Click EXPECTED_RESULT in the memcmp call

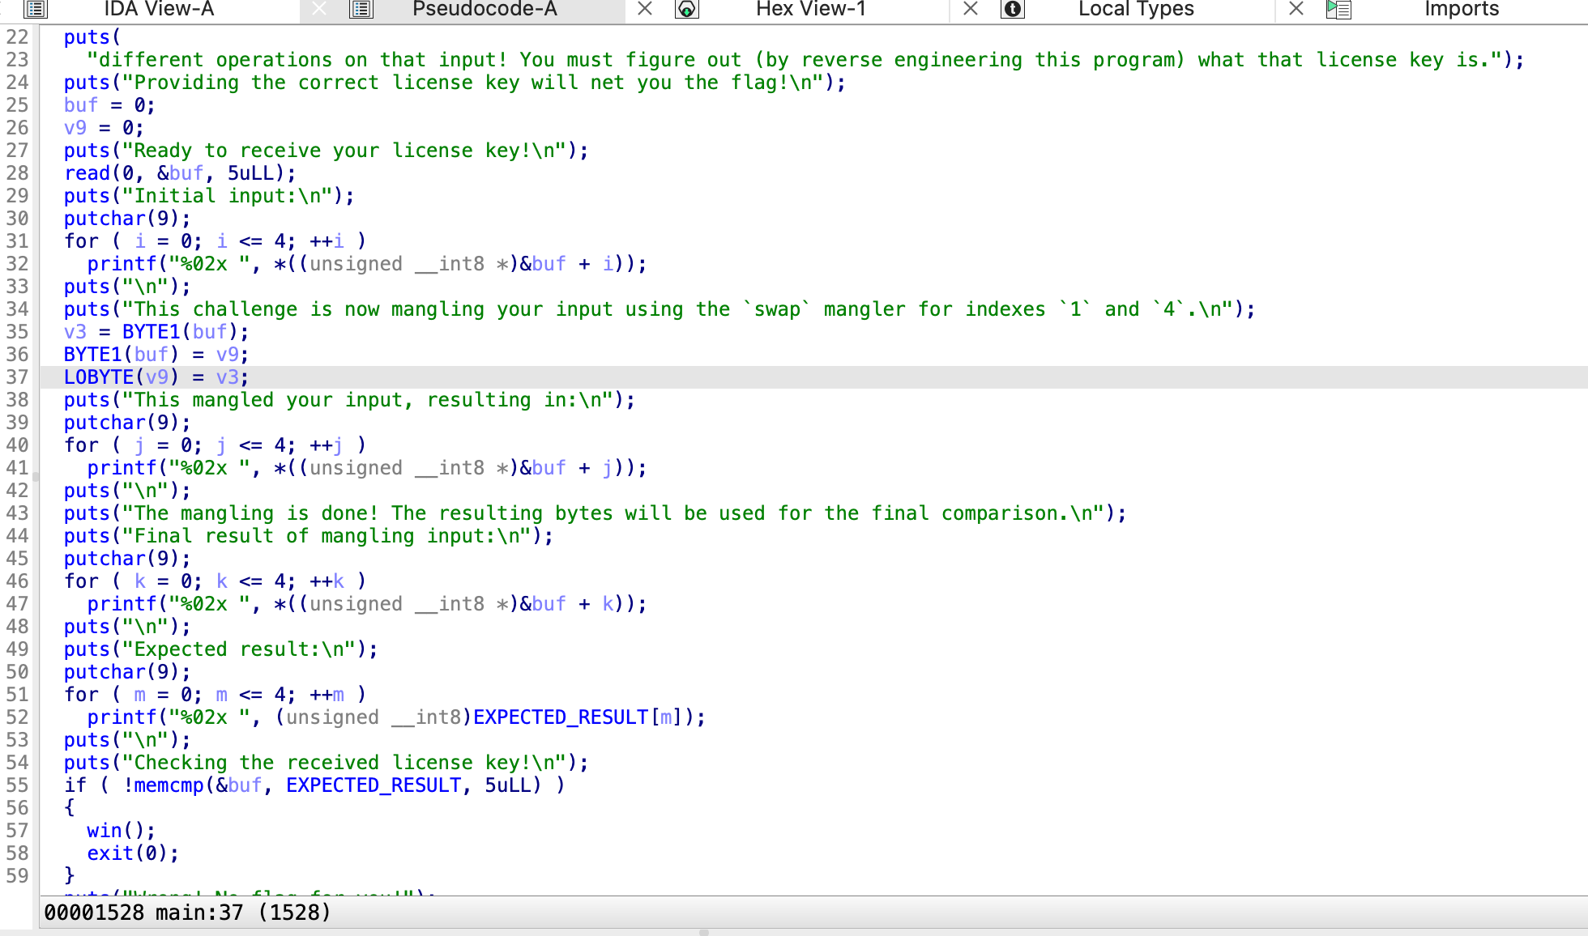tap(374, 785)
